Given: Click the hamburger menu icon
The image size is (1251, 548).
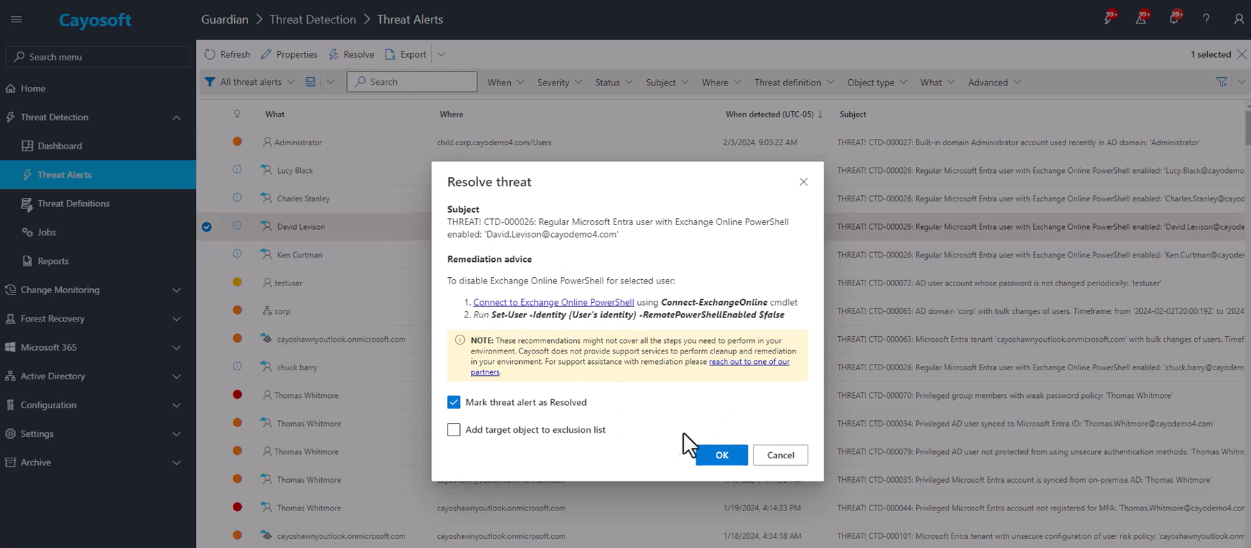Looking at the screenshot, I should point(16,19).
